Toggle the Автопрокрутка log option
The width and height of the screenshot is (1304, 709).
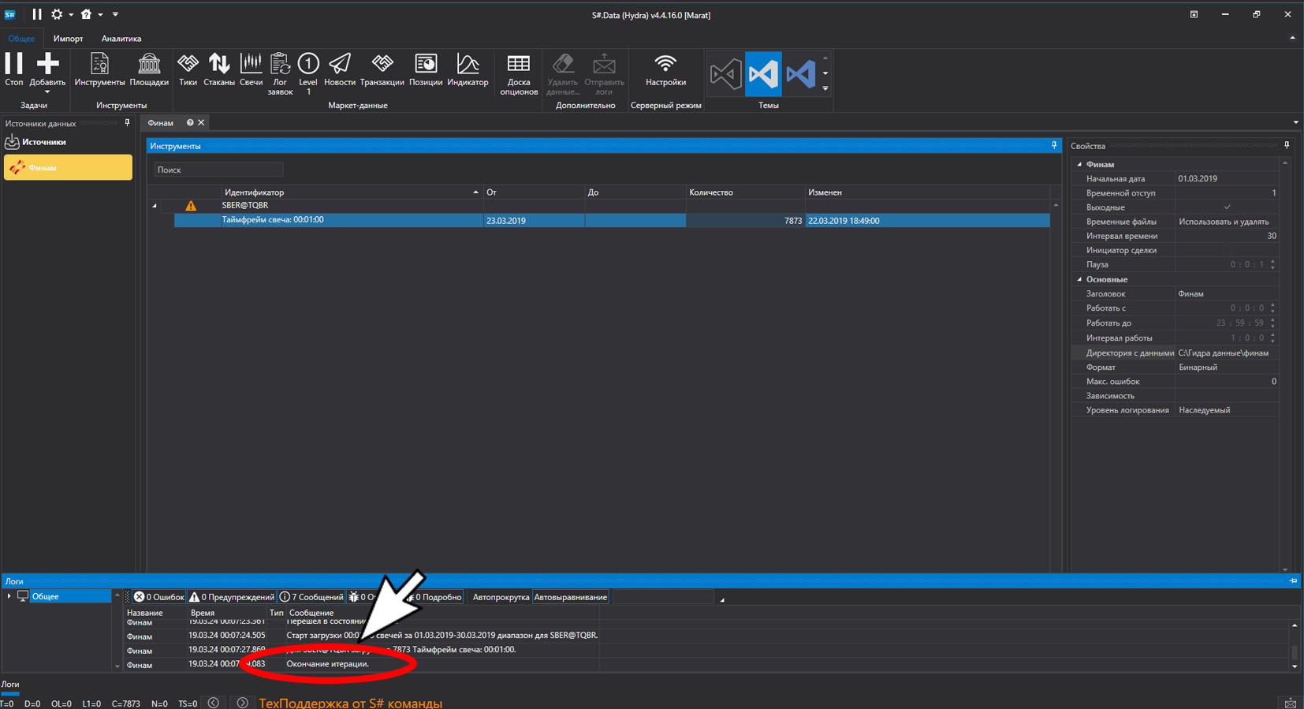501,597
